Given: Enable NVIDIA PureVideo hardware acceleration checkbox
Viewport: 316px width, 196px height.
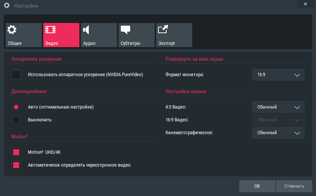Looking at the screenshot, I should [x=16, y=75].
